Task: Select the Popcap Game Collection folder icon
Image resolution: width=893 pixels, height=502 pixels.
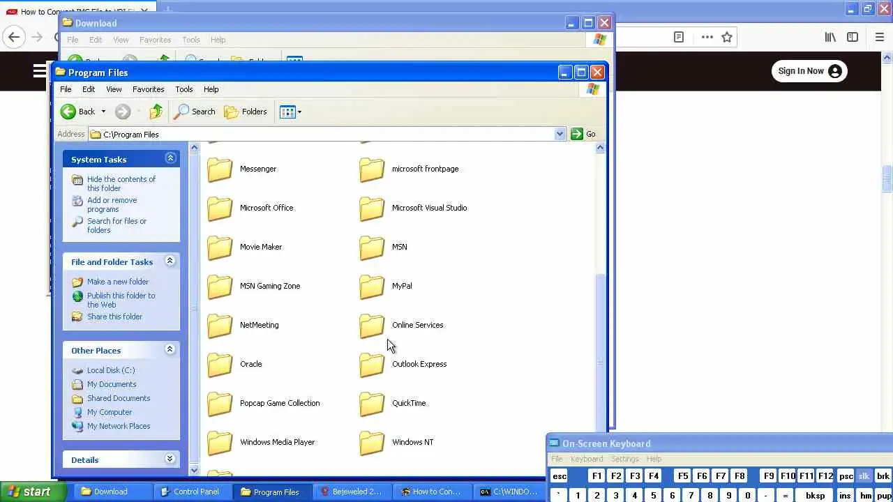Action: click(x=220, y=404)
